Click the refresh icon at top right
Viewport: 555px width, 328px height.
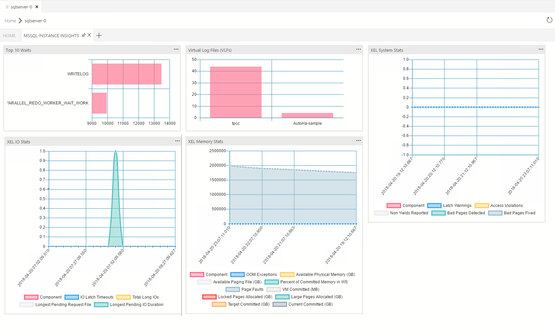click(549, 20)
